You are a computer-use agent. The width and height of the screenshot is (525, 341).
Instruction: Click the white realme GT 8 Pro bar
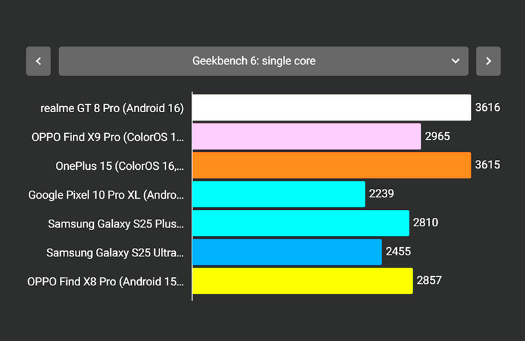point(331,108)
